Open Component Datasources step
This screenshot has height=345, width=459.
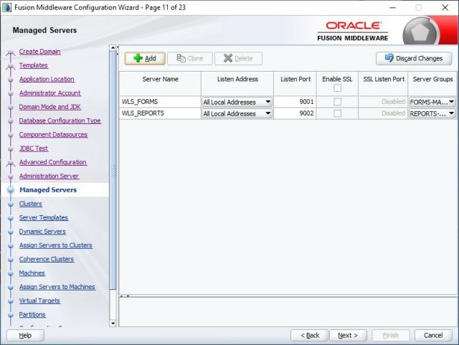pos(53,135)
